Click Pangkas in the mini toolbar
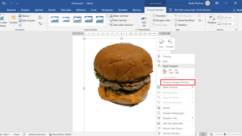This screenshot has width=242, height=136. pyautogui.click(x=170, y=44)
